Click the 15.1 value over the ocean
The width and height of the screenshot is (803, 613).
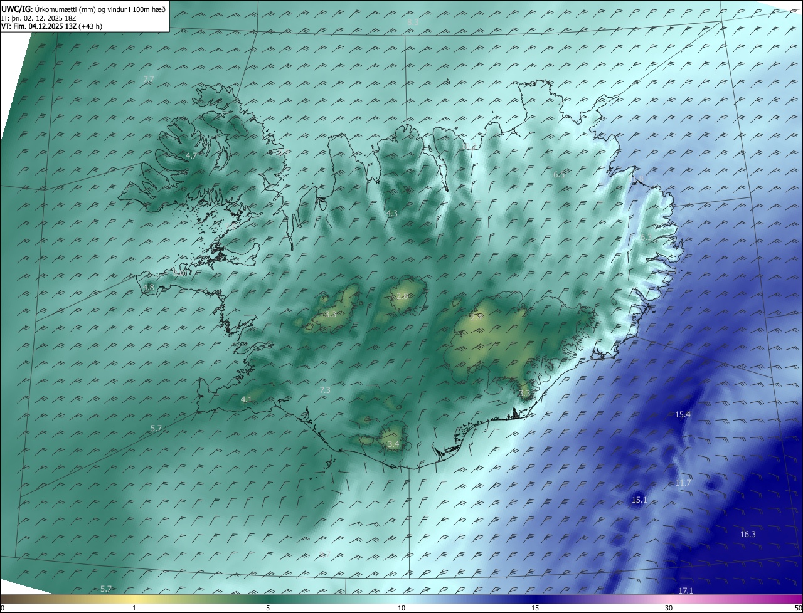pos(639,500)
